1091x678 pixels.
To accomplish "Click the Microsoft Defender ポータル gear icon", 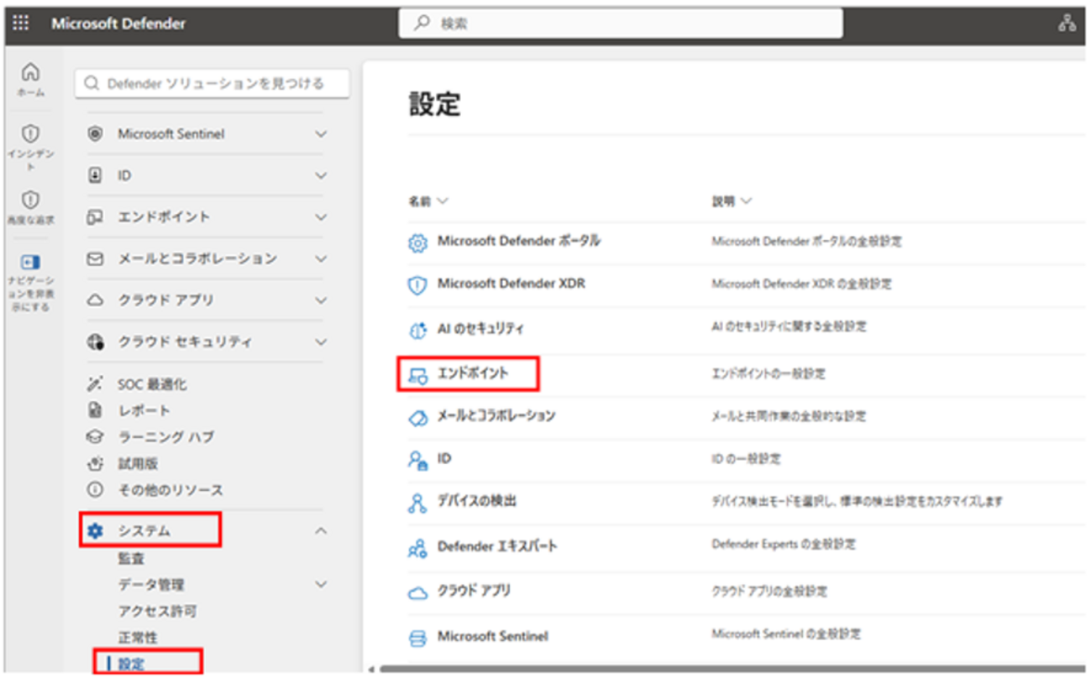I will 417,243.
